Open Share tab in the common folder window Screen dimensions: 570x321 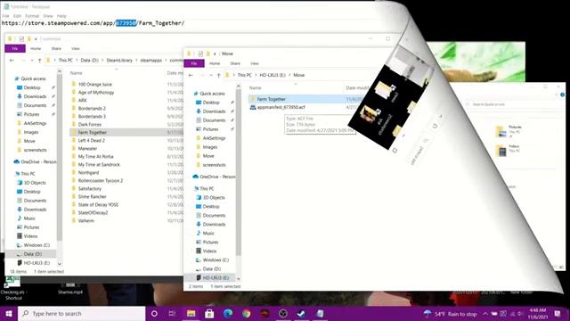(x=56, y=48)
